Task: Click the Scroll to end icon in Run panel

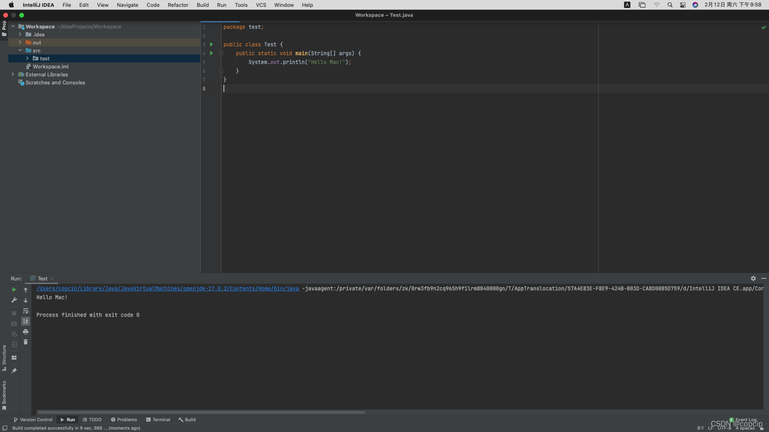Action: click(x=25, y=321)
